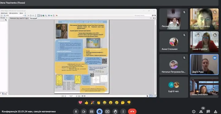
Task: Send the thumbs up reaction
Action: pyautogui.click(x=86, y=102)
